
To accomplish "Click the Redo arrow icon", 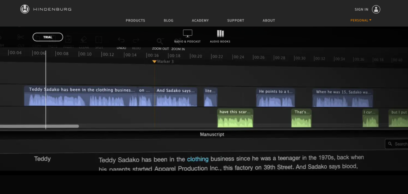I will coord(136,41).
